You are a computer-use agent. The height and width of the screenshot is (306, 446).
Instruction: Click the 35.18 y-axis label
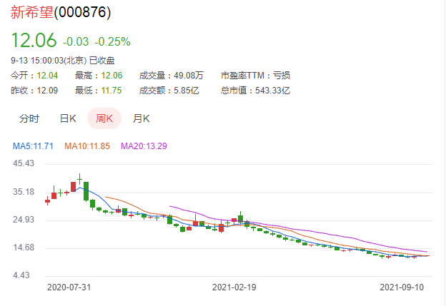pos(24,192)
